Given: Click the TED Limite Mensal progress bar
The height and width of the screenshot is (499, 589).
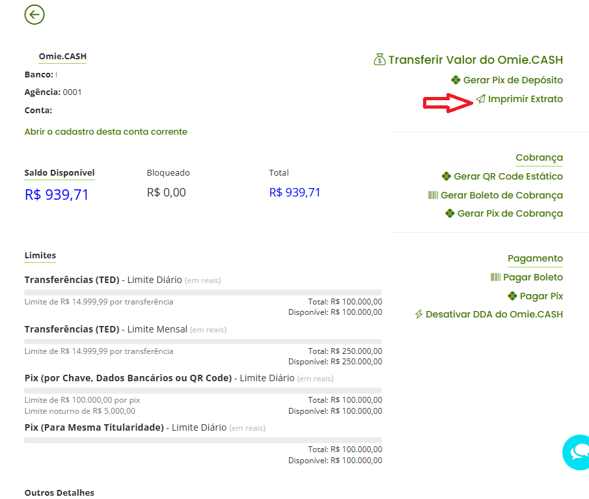Looking at the screenshot, I should [x=203, y=342].
